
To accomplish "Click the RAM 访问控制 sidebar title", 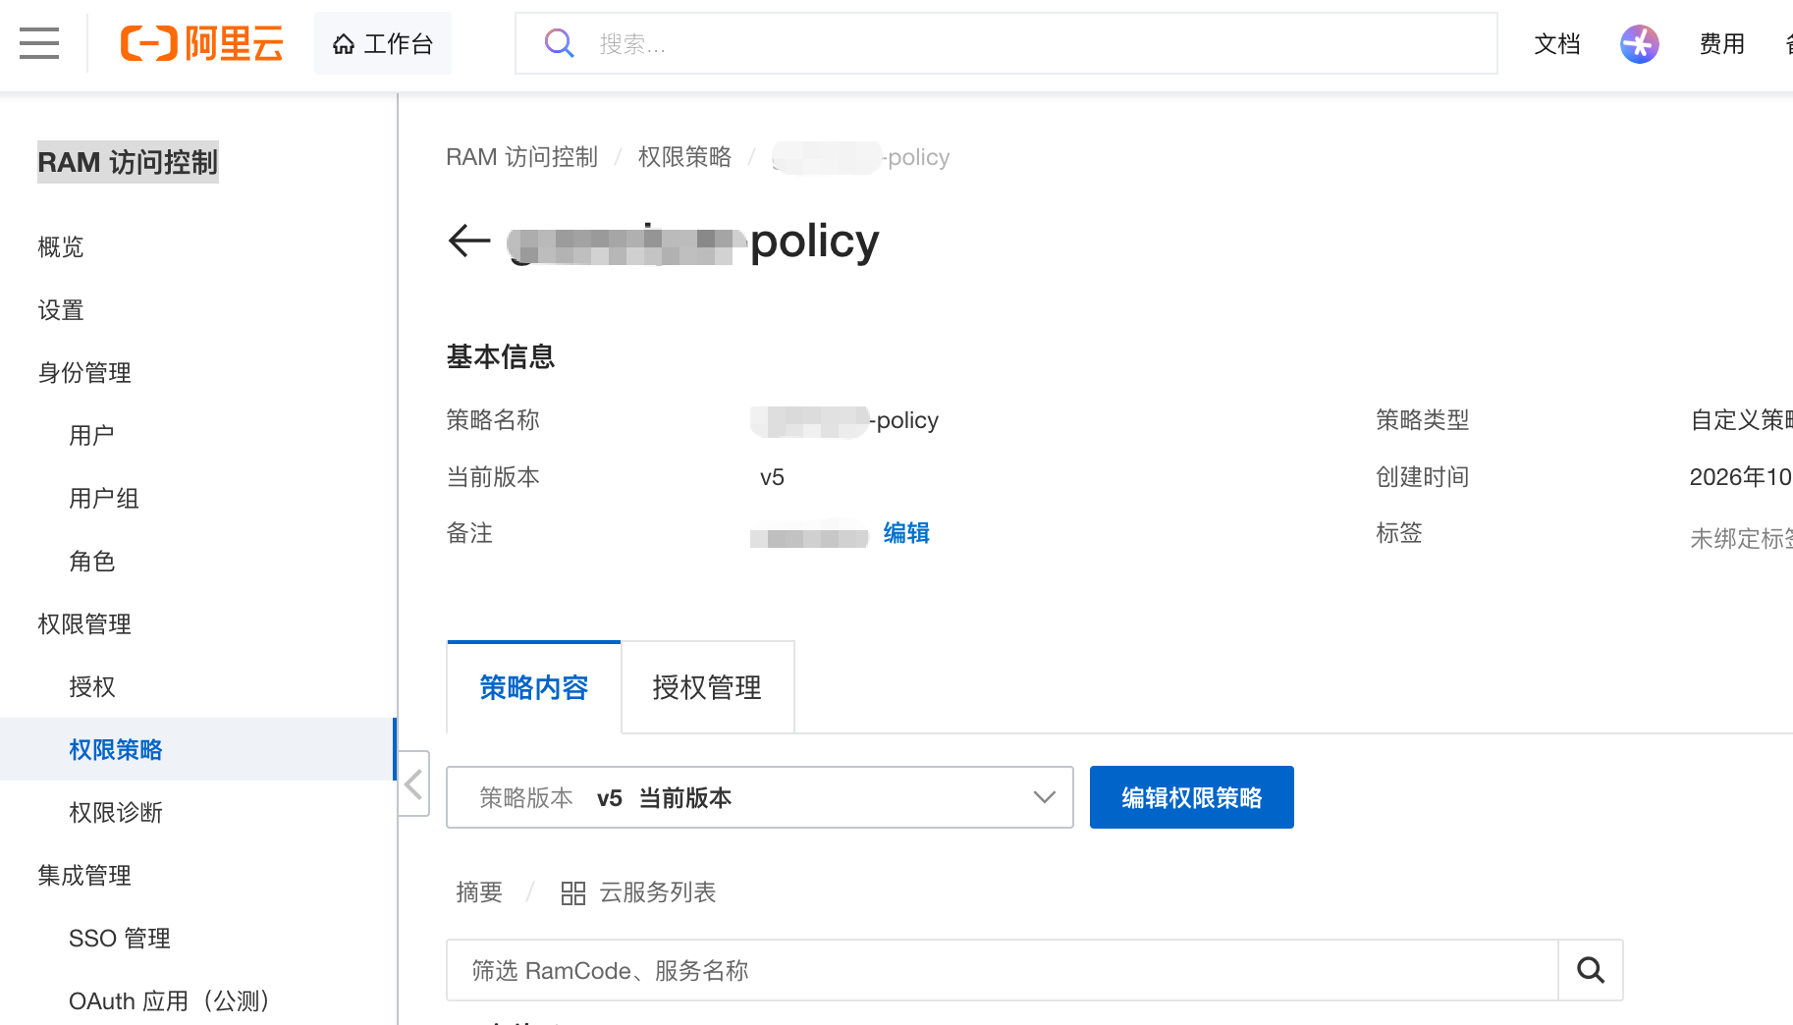I will (x=128, y=162).
